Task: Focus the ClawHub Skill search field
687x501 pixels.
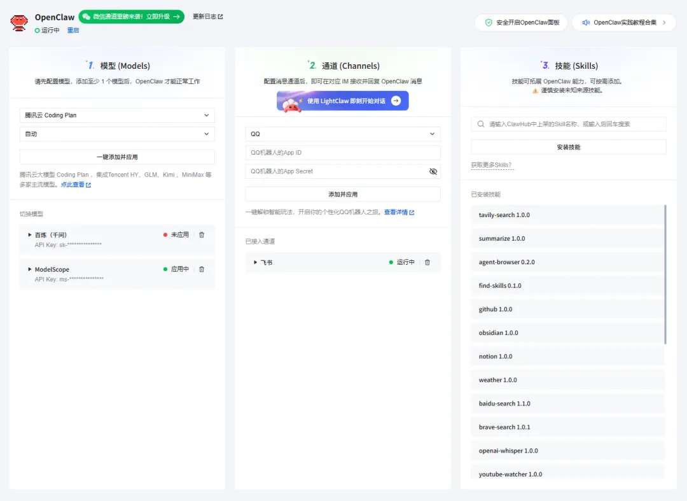Action: pyautogui.click(x=568, y=124)
